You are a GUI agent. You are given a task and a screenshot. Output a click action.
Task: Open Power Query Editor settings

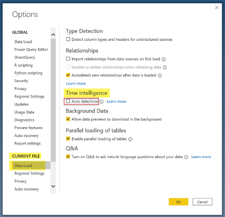point(31,49)
